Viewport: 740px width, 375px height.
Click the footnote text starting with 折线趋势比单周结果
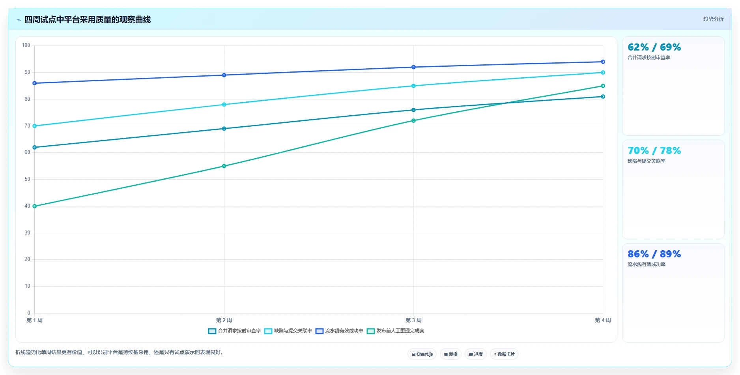click(120, 352)
